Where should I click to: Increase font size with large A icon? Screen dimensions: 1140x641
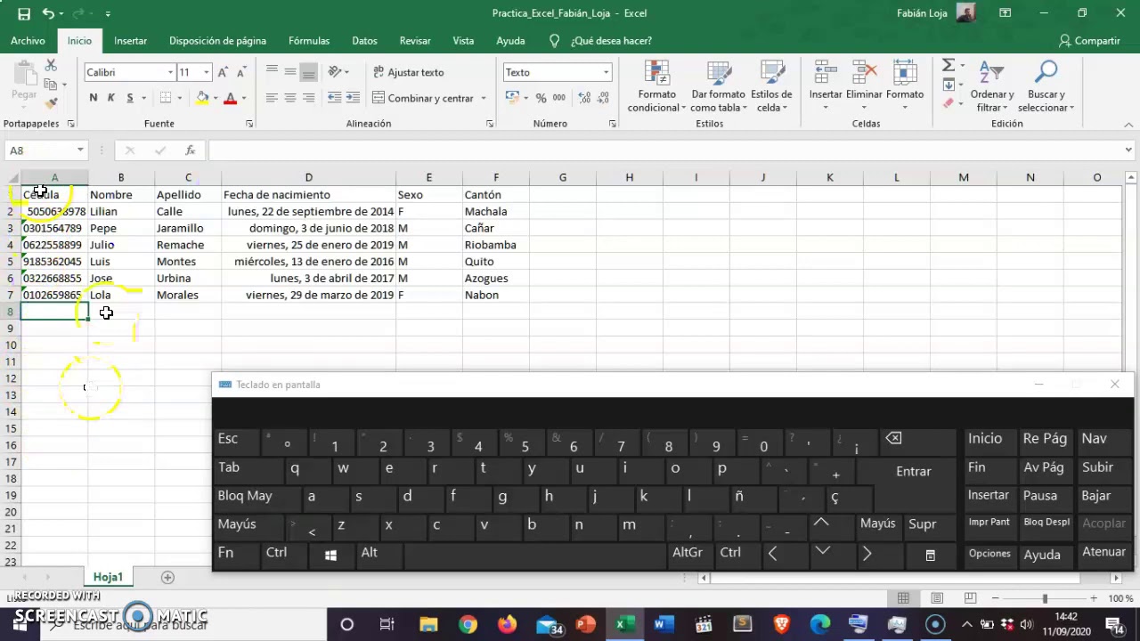click(223, 72)
